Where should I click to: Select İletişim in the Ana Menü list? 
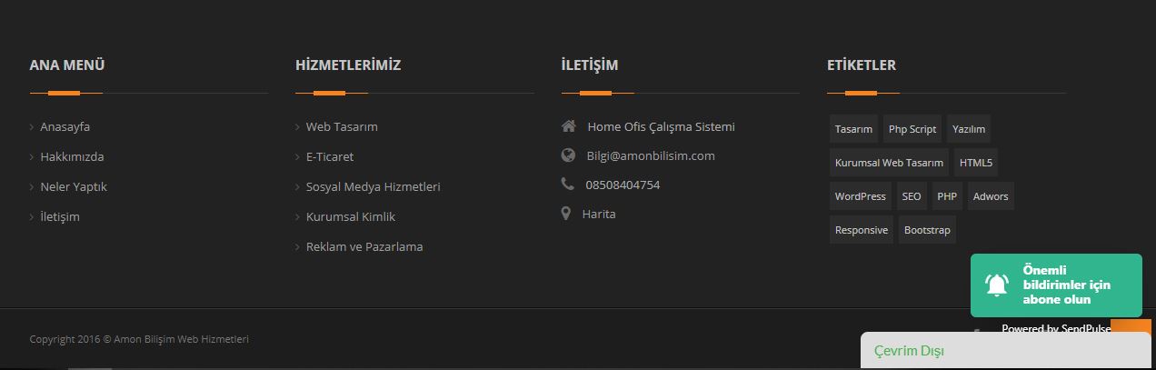[x=60, y=216]
